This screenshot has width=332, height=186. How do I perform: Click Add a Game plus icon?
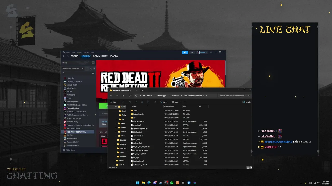coord(64,150)
